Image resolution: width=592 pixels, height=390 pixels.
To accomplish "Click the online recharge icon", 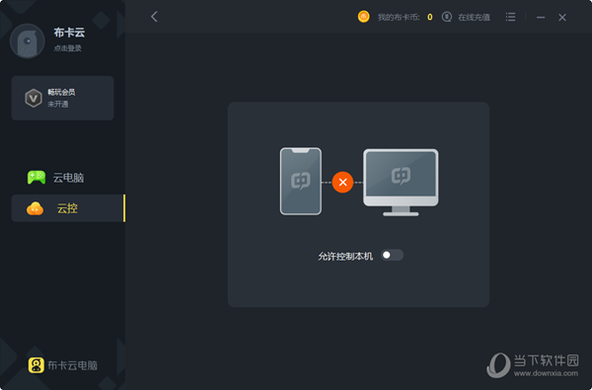I will pyautogui.click(x=447, y=17).
